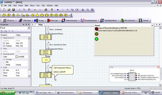Open the Chip menu
This screenshot has width=162, height=95.
(43, 6)
